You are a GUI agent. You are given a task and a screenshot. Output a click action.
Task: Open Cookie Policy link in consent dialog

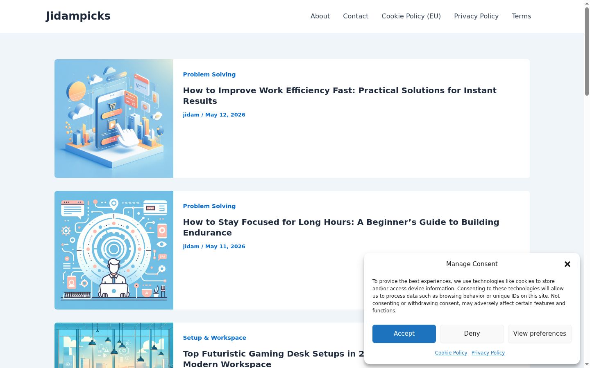[x=451, y=353]
